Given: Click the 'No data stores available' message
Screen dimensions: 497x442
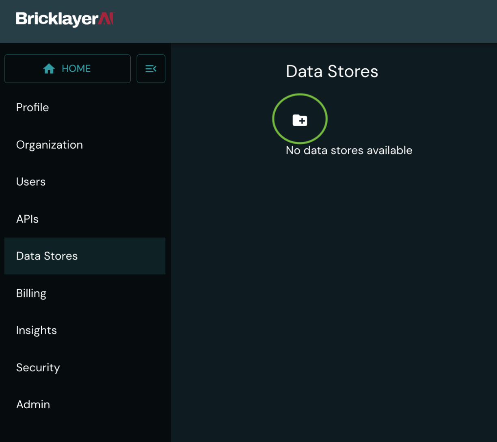Looking at the screenshot, I should (349, 150).
